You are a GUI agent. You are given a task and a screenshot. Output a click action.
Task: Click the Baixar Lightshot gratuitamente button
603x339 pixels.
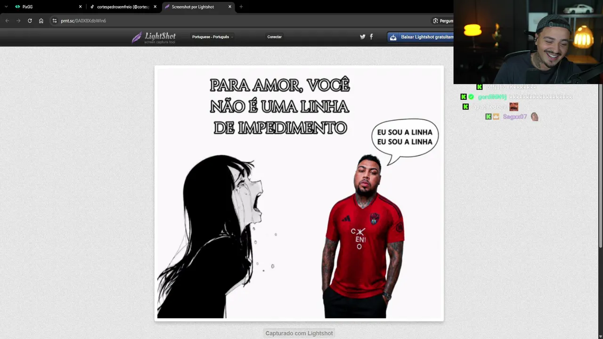[x=421, y=37]
